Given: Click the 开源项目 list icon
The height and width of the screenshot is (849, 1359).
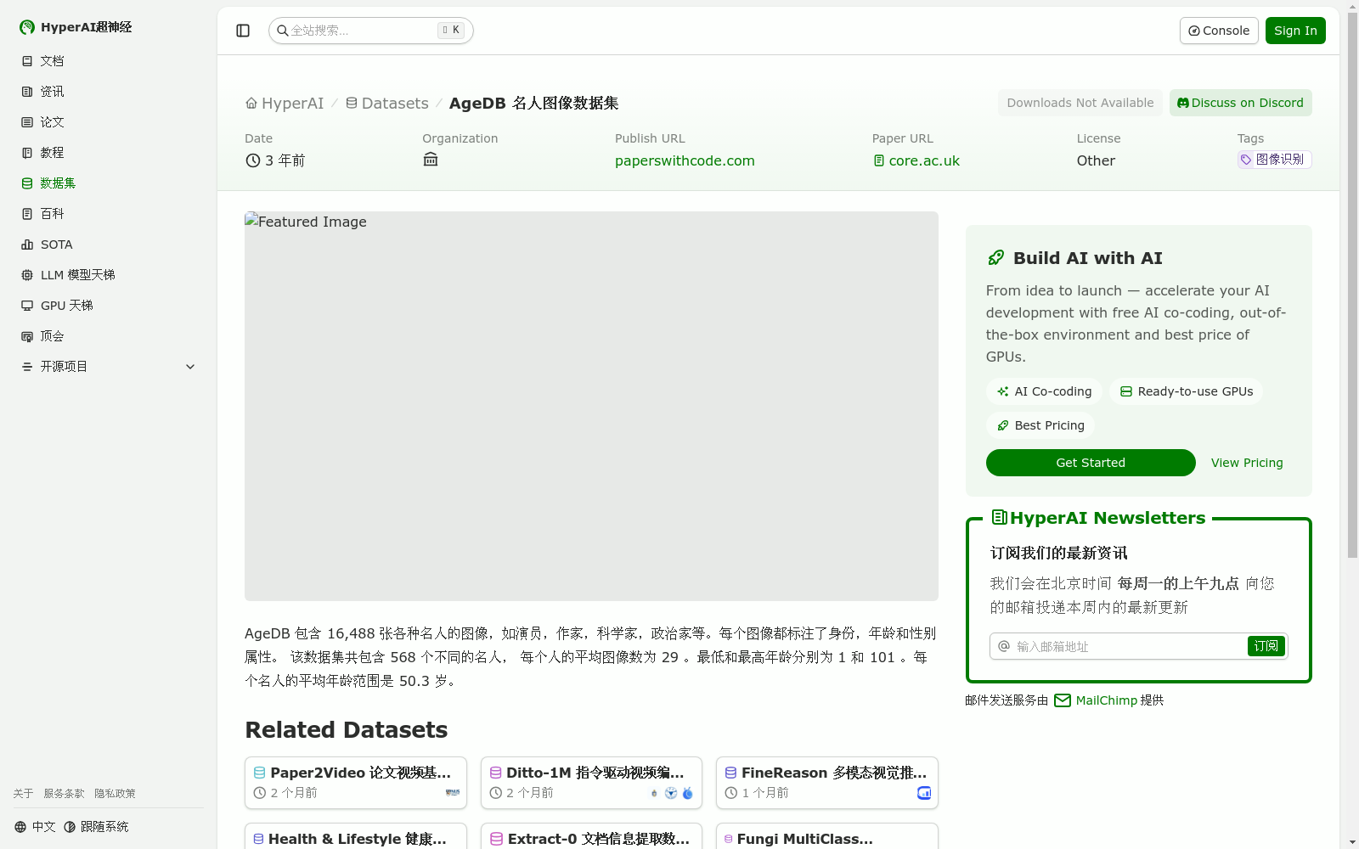Looking at the screenshot, I should (x=27, y=367).
